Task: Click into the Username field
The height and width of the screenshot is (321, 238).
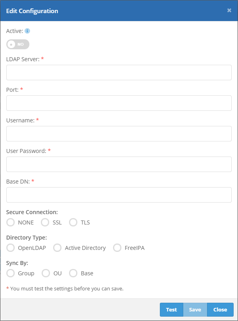Action: pyautogui.click(x=119, y=134)
